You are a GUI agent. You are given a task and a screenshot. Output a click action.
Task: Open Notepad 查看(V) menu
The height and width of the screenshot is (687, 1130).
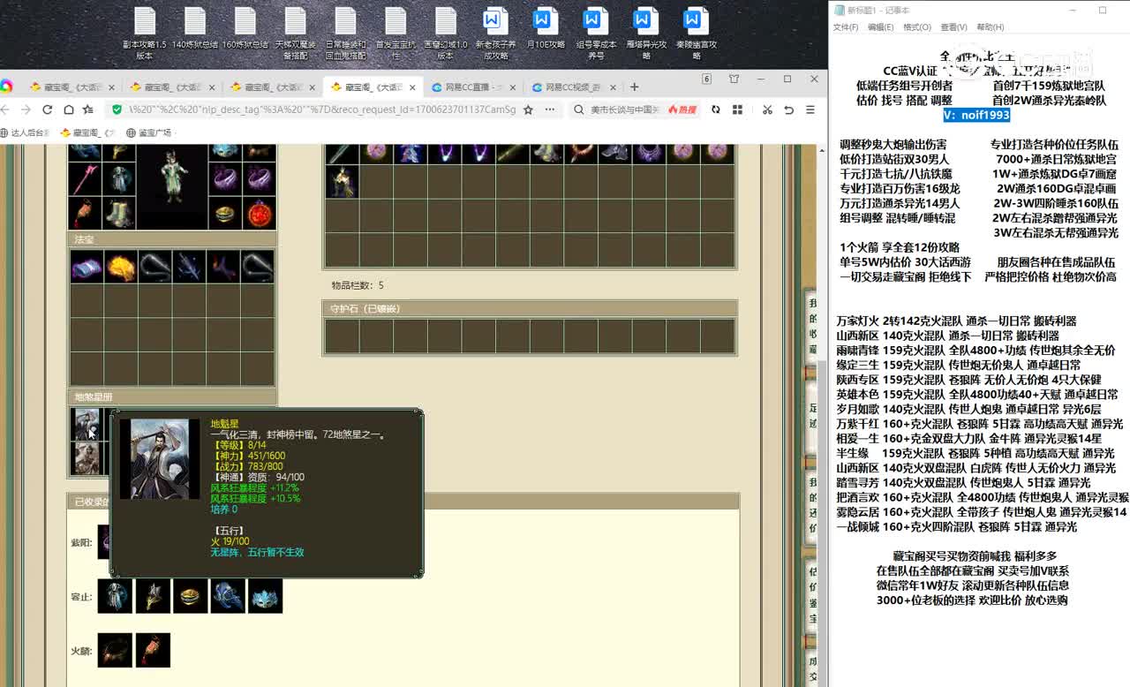click(953, 27)
